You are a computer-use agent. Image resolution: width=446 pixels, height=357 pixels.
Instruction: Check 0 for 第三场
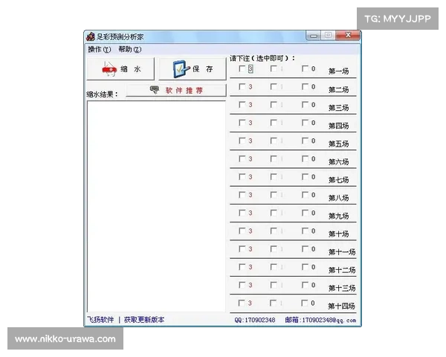click(x=305, y=105)
